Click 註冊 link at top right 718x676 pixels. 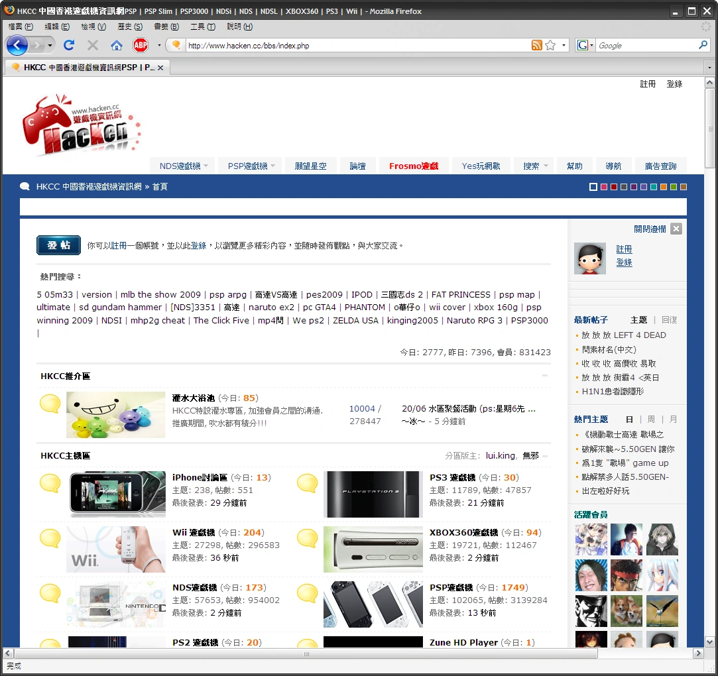click(648, 84)
